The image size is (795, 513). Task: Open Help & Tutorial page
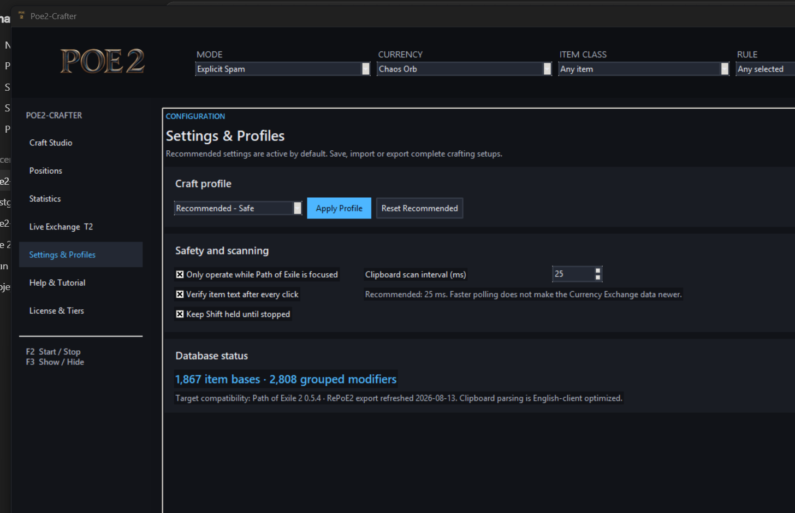click(x=81, y=282)
